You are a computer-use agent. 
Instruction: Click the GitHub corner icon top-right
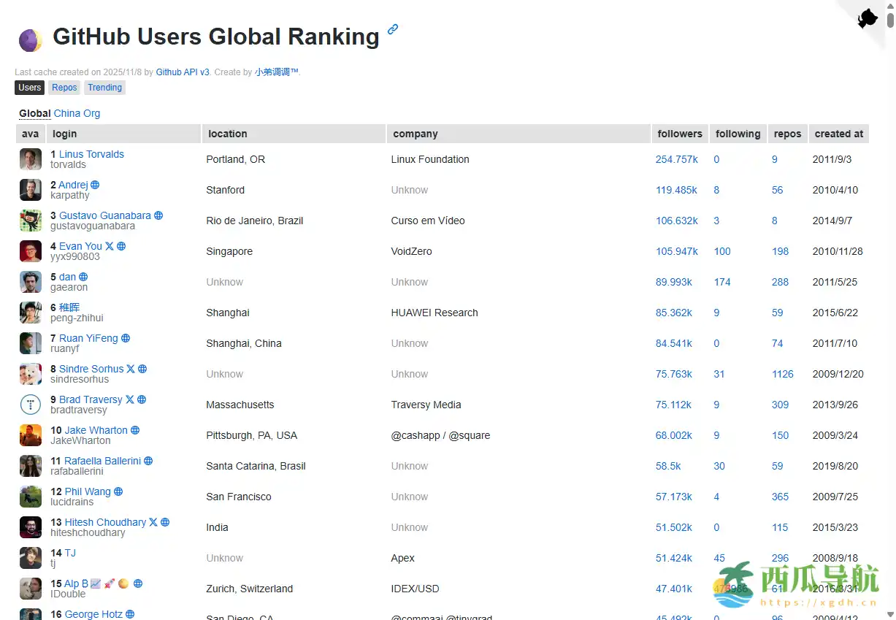(869, 18)
